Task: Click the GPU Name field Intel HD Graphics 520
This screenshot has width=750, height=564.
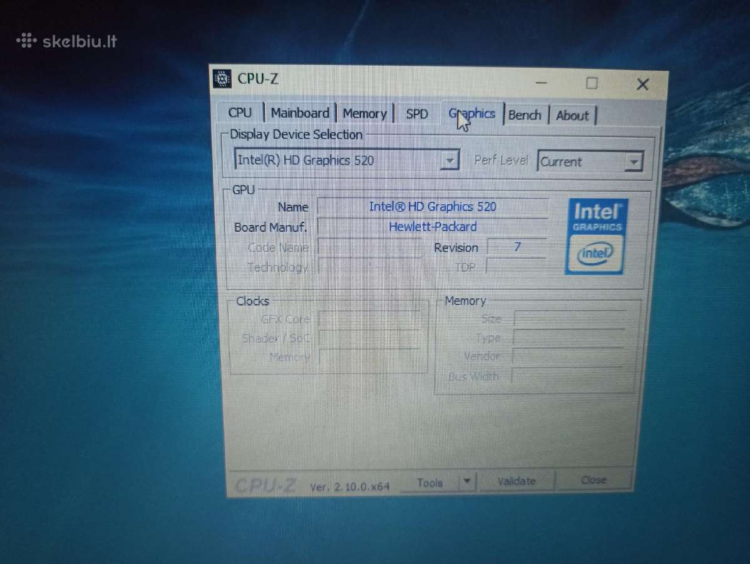Action: click(433, 206)
